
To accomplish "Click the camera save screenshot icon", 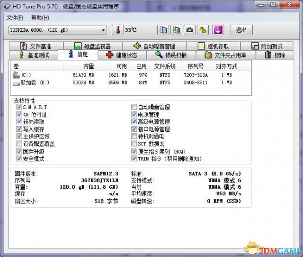I will coord(189,30).
